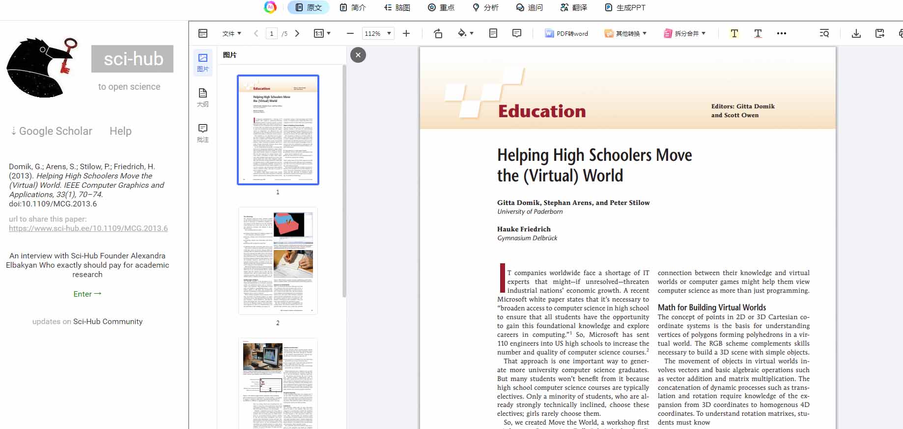Click the thumbnail panel scrollbar
This screenshot has width=903, height=429.
pos(344,181)
